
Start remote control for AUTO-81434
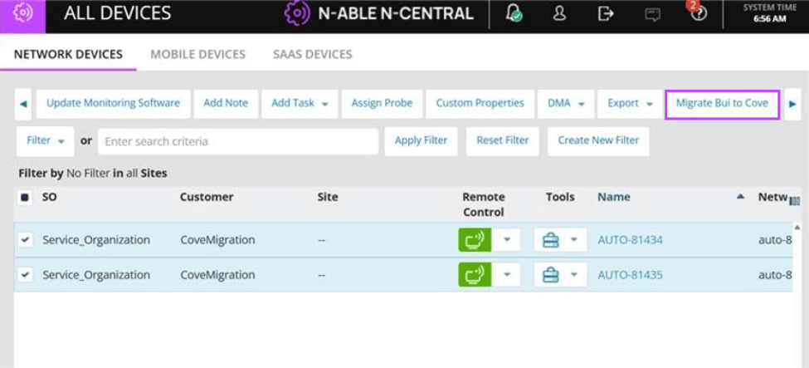point(474,240)
